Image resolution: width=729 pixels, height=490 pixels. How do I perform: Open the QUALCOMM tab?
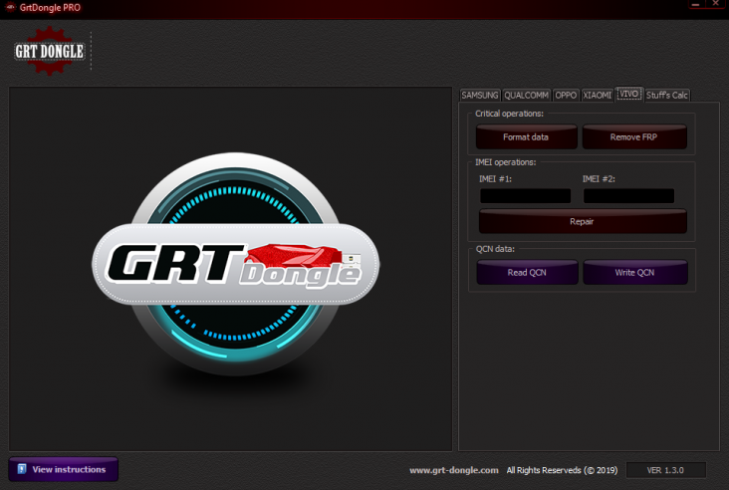(x=526, y=96)
